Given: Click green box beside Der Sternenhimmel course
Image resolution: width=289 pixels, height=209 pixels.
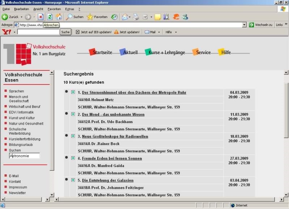Looking at the screenshot, I should (73, 92).
